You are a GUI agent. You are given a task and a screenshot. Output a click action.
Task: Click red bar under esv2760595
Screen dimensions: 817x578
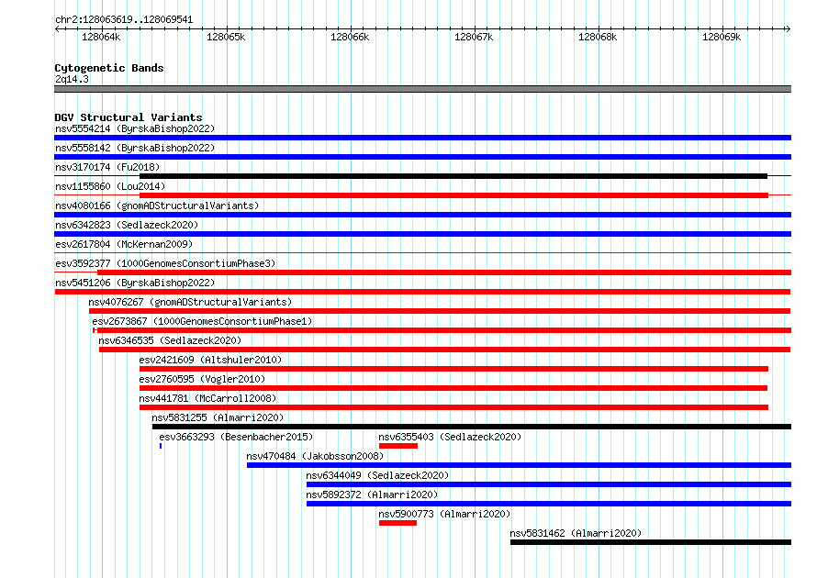[x=453, y=388]
